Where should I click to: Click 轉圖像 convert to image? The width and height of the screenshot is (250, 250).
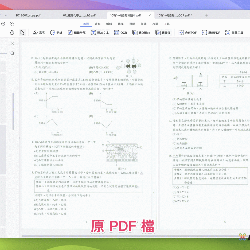163,33
